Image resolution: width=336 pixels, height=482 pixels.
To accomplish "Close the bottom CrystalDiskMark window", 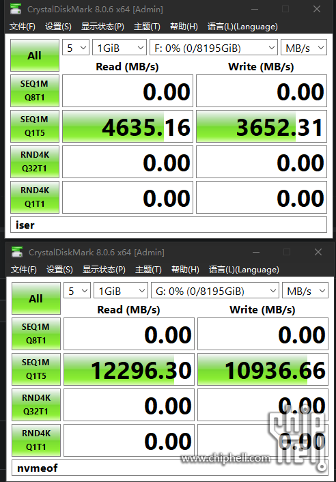I will tap(318, 252).
